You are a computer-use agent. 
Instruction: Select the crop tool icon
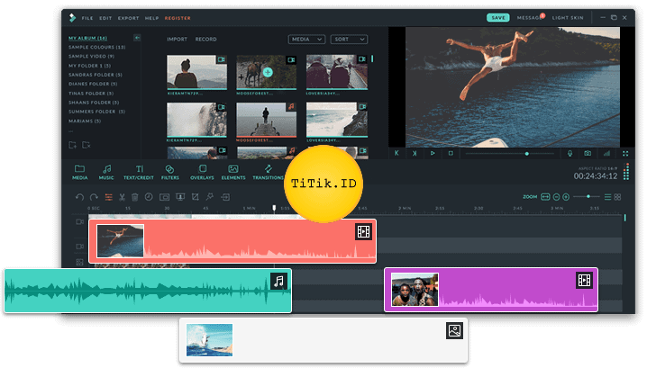point(196,197)
